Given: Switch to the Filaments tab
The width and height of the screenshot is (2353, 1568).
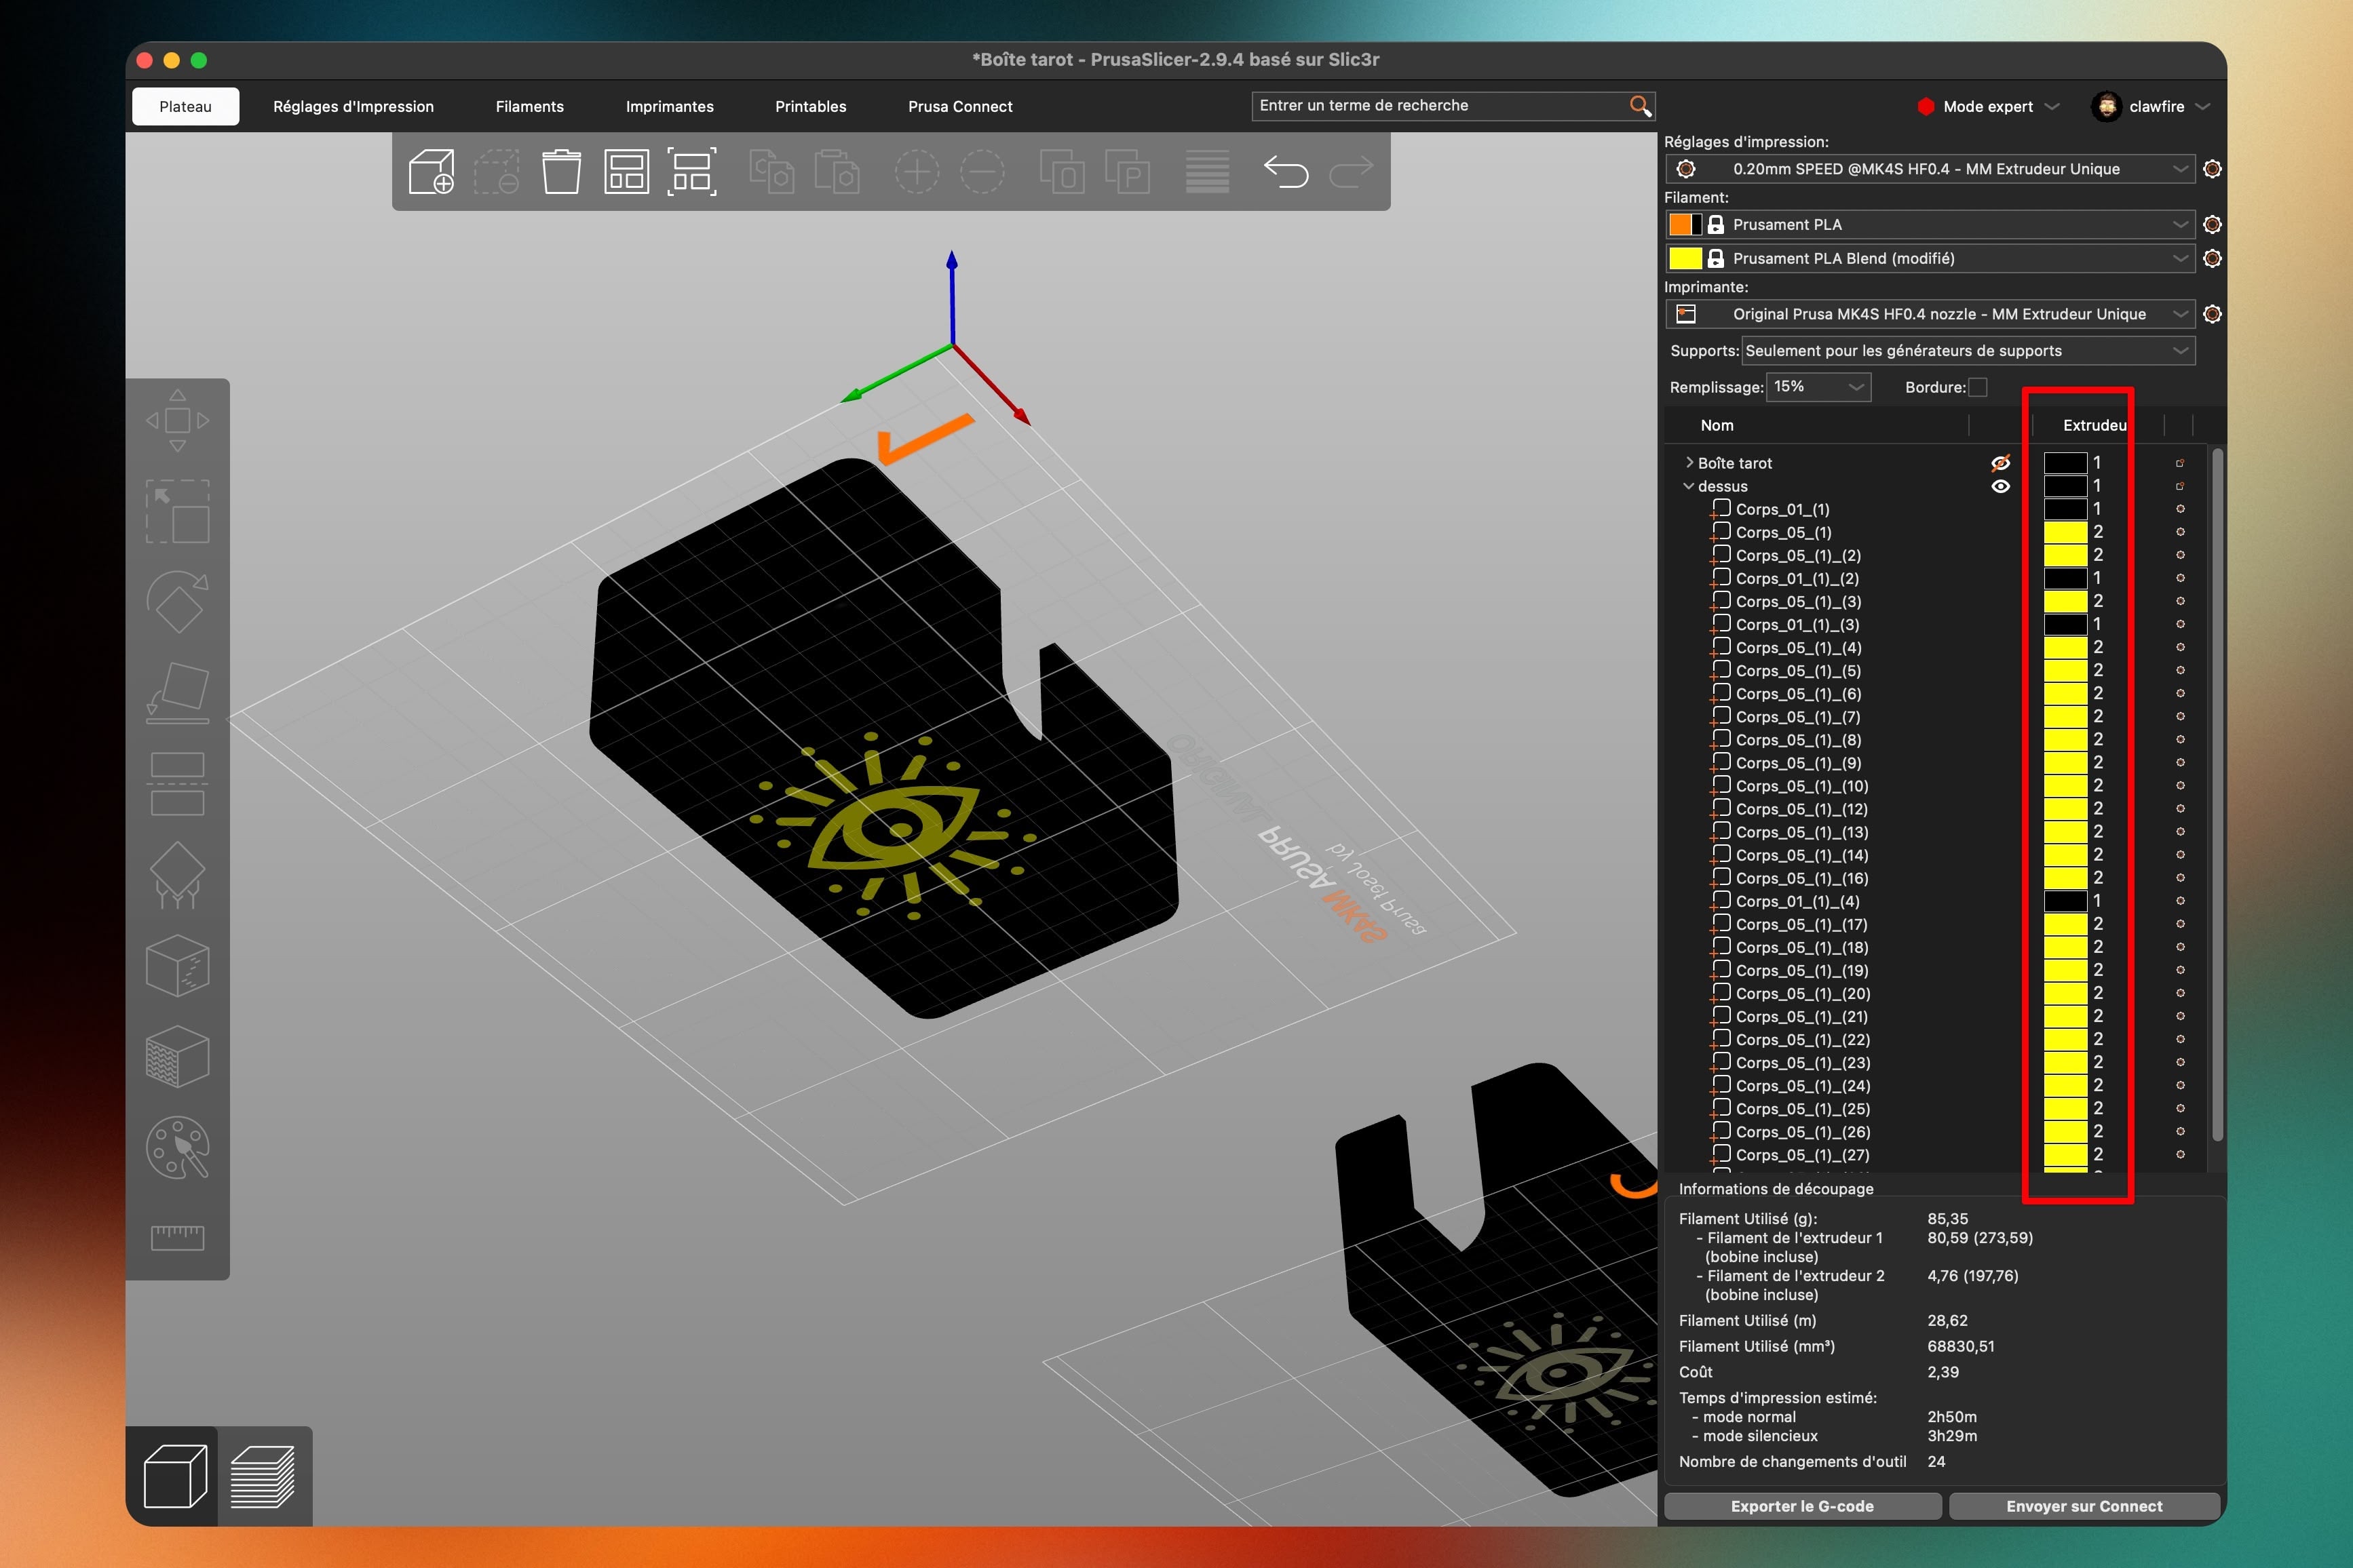Looking at the screenshot, I should tap(529, 106).
